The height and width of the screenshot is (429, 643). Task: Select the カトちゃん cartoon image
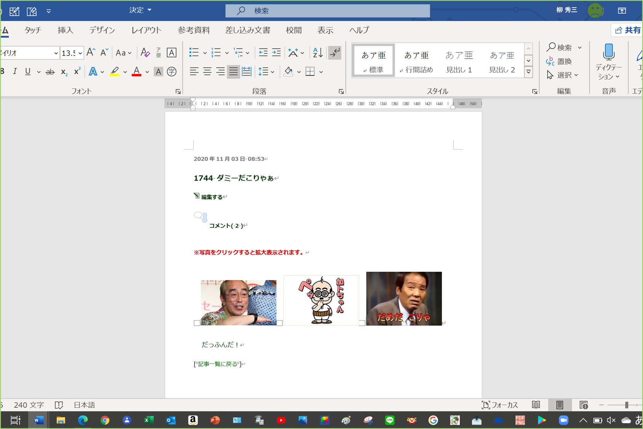coord(321,300)
